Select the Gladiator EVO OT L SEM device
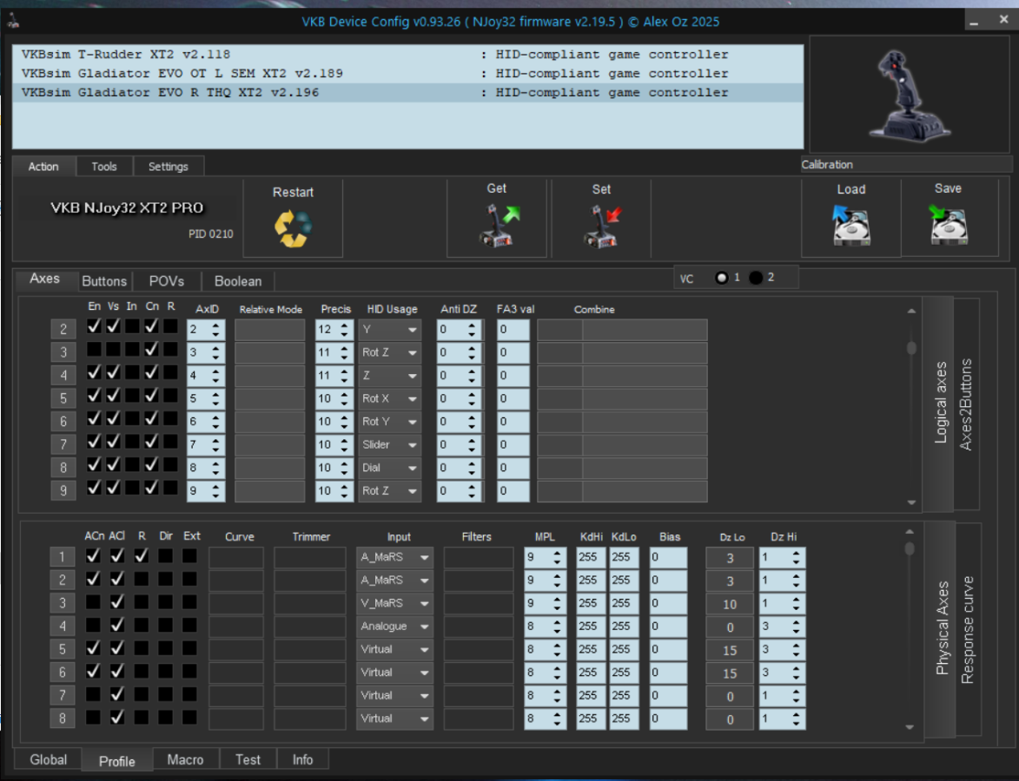 [407, 74]
